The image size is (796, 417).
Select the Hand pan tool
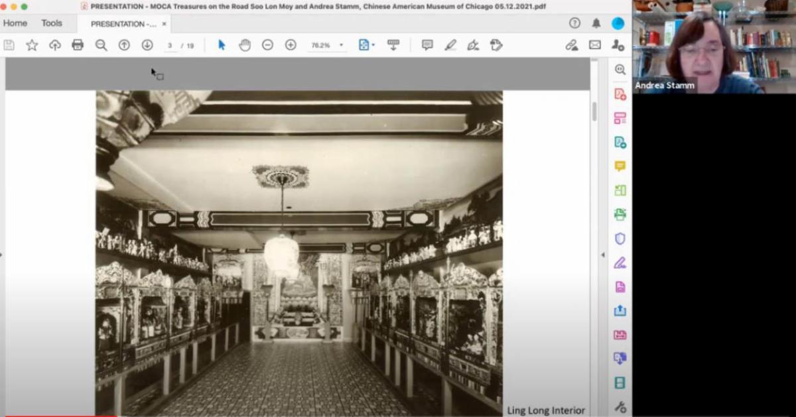[245, 45]
